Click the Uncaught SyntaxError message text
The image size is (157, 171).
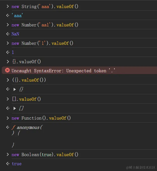point(63,71)
